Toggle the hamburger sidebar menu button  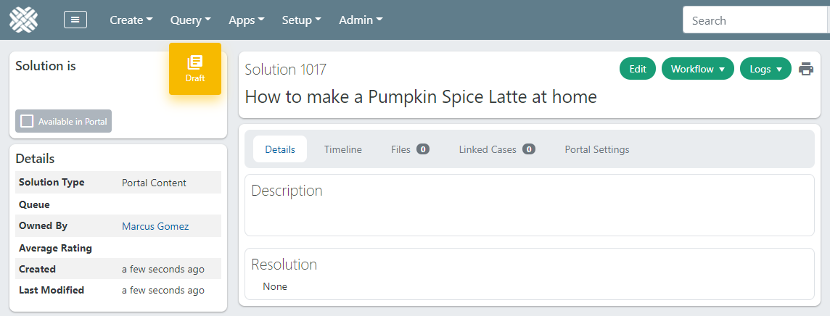tap(75, 20)
